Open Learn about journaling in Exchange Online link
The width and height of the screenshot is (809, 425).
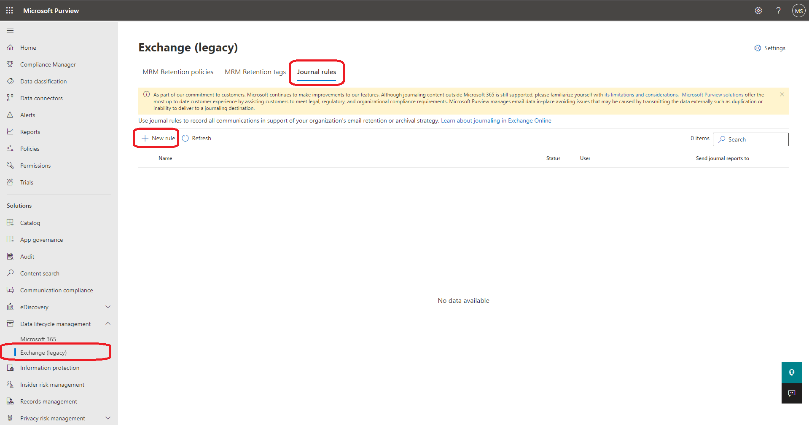[496, 120]
